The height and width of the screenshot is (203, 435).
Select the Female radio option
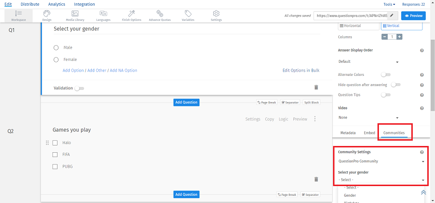coord(56,59)
